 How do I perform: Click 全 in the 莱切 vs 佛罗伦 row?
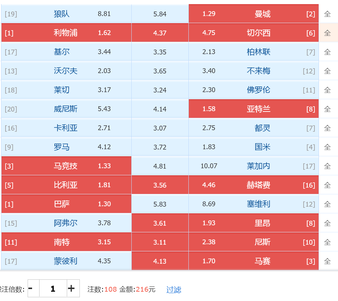click(327, 90)
